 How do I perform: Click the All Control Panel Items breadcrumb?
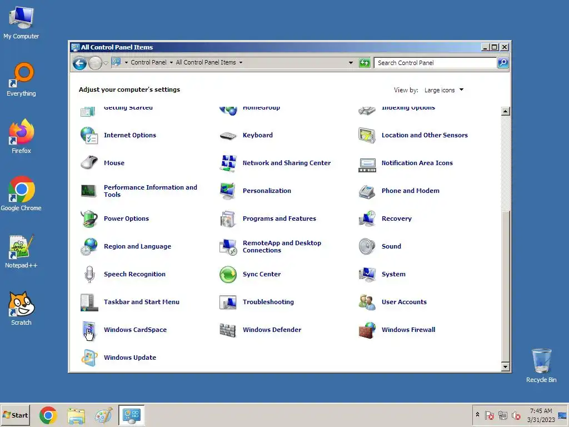(206, 62)
